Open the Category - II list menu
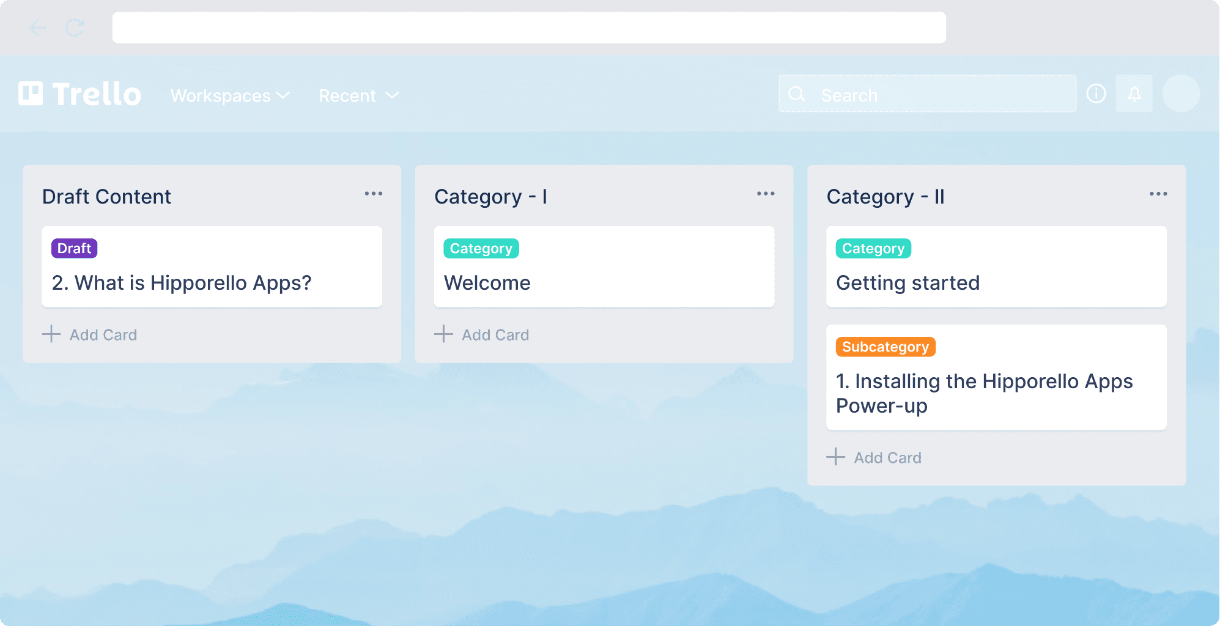The height and width of the screenshot is (626, 1220). tap(1158, 193)
